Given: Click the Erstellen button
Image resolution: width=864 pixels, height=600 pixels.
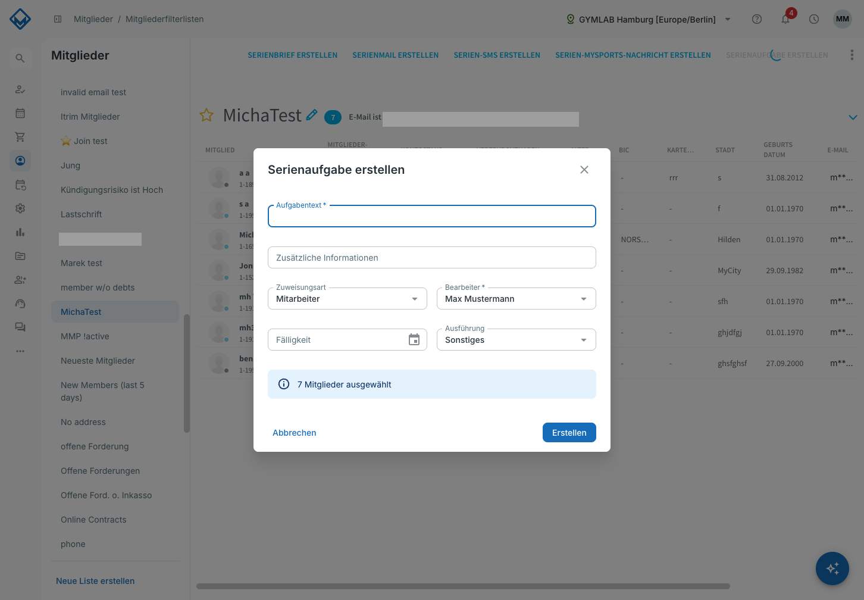Looking at the screenshot, I should click(x=569, y=433).
